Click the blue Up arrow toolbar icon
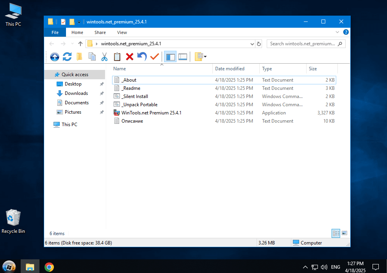Viewport: 387px width, 273px height. tap(55, 57)
